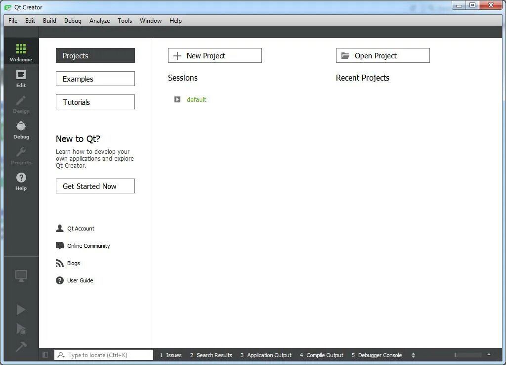The image size is (506, 365).
Task: Switch to Debug mode bug icon
Action: 21,126
